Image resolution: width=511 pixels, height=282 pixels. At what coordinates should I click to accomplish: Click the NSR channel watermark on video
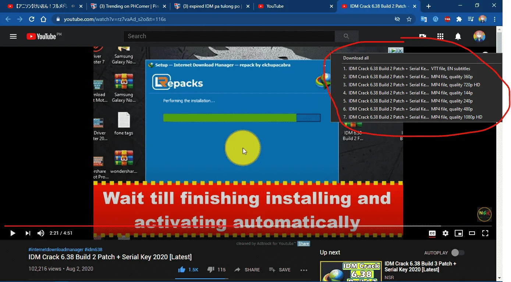pos(484,214)
